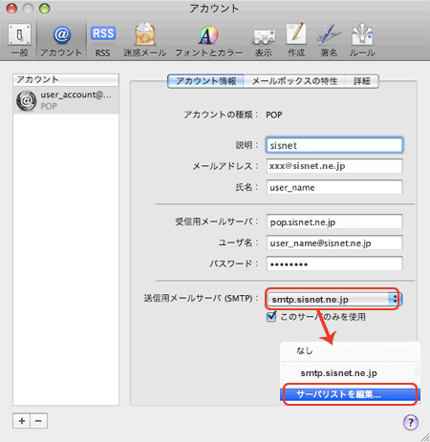The height and width of the screenshot is (442, 430).
Task: Switch to the メールボックスの特性 tab
Action: pyautogui.click(x=294, y=81)
